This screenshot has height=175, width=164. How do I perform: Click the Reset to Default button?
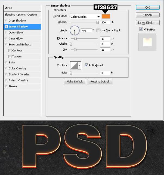100,81
